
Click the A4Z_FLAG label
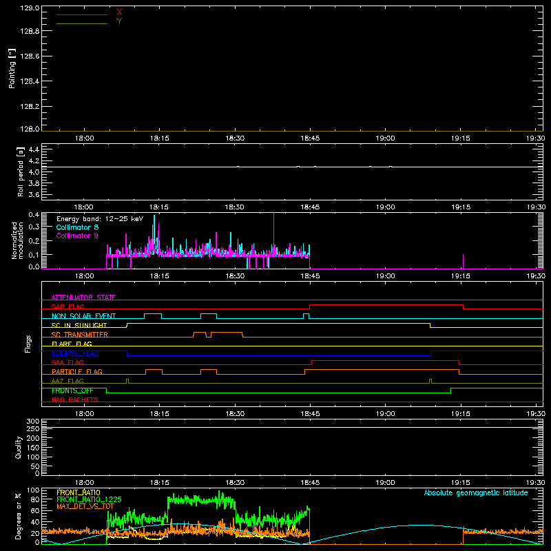tap(67, 381)
